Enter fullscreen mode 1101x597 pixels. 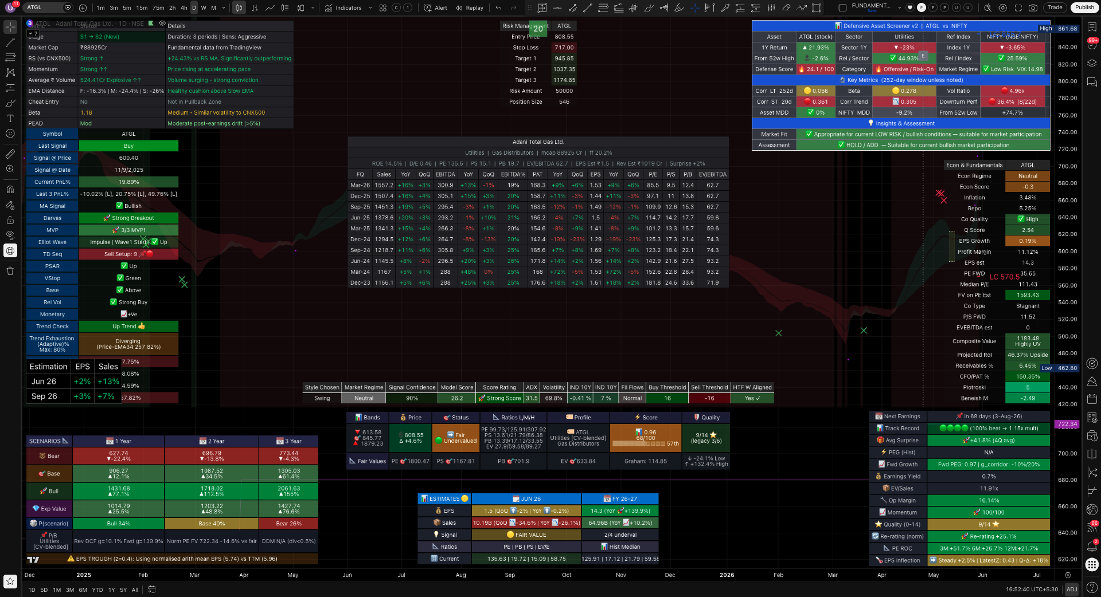click(1018, 8)
